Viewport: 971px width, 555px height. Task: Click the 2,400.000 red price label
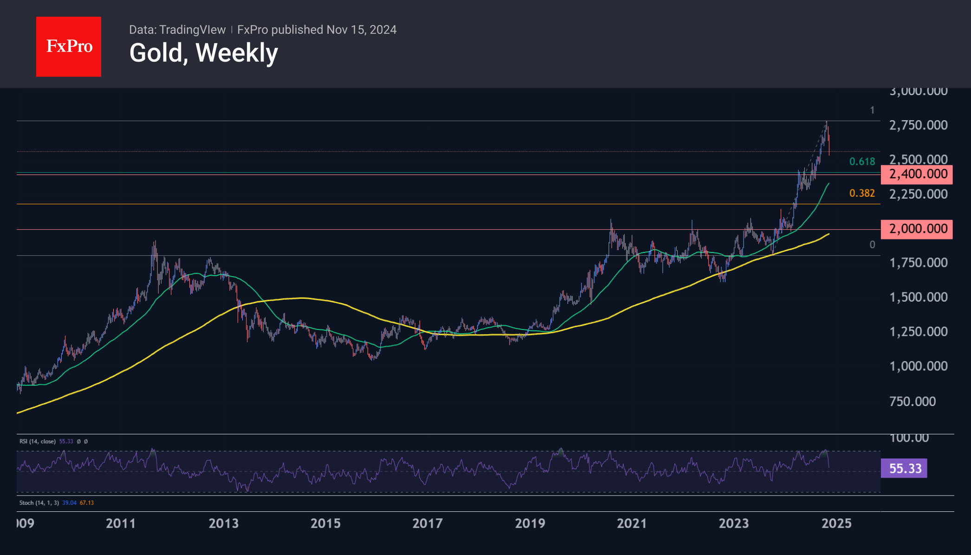click(x=917, y=174)
